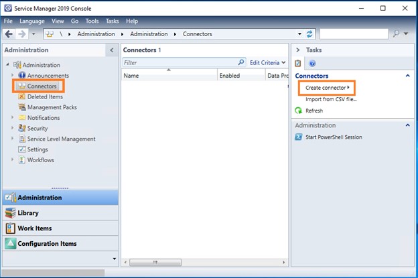Image resolution: width=418 pixels, height=278 pixels.
Task: Sort by the Data Provider column header
Action: pyautogui.click(x=277, y=76)
